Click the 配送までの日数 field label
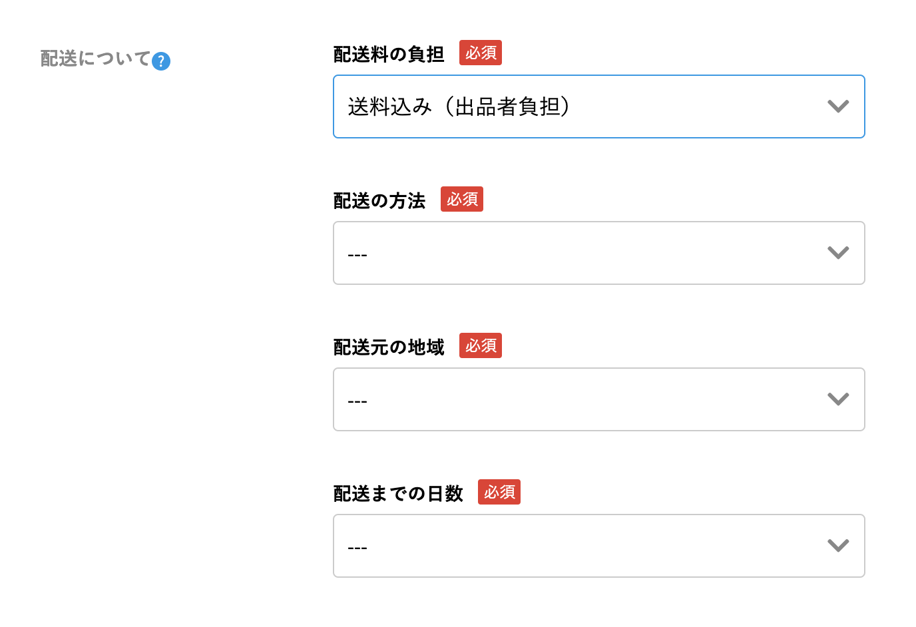Image resolution: width=916 pixels, height=627 pixels. click(x=398, y=493)
